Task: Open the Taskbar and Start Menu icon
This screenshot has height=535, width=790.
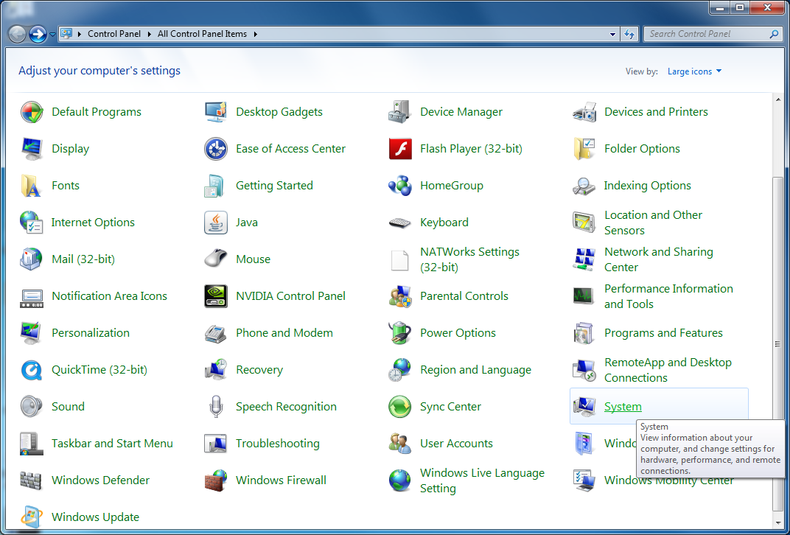Action: (x=32, y=444)
